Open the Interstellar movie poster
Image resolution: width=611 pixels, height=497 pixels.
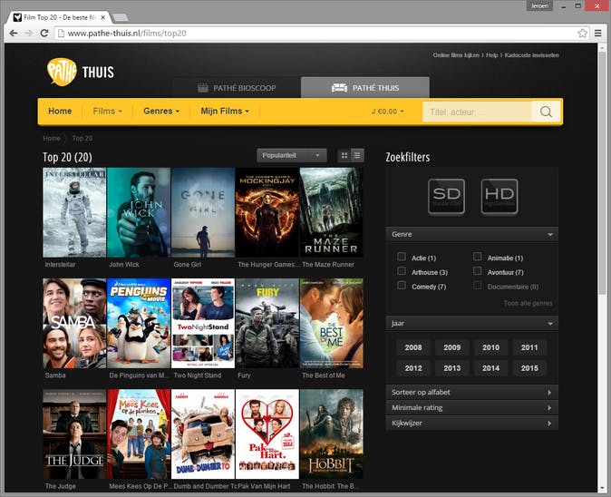point(74,212)
